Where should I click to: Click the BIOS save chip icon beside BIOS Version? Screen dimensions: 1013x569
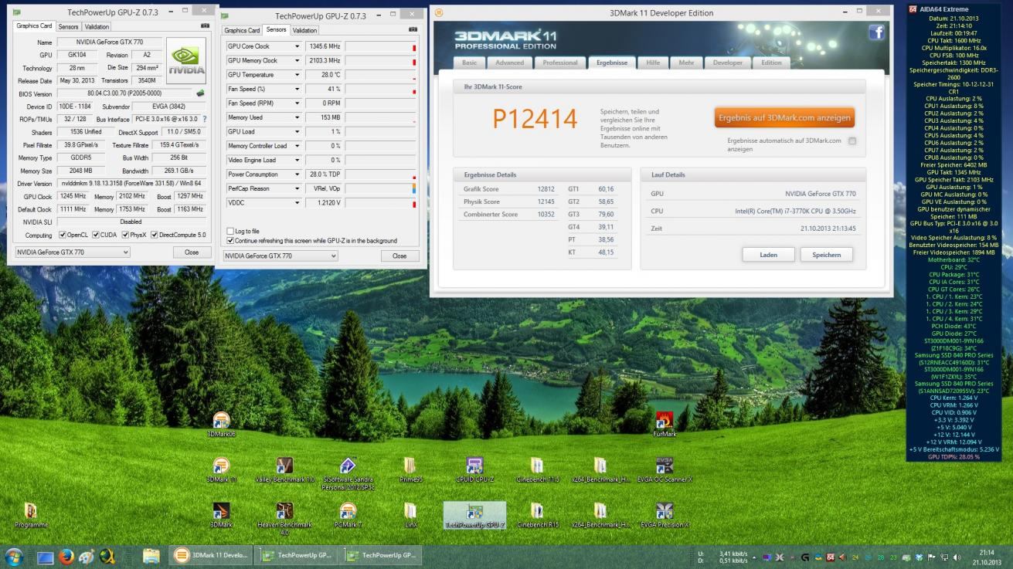pos(201,93)
